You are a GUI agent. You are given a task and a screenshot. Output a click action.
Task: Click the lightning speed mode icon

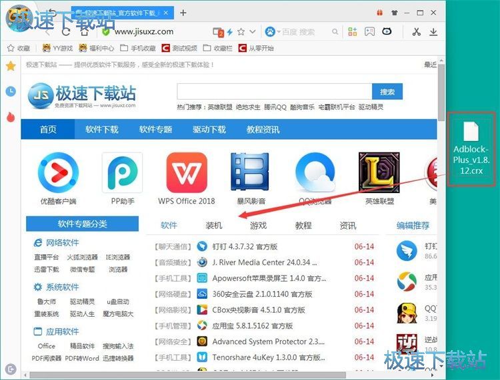(230, 31)
